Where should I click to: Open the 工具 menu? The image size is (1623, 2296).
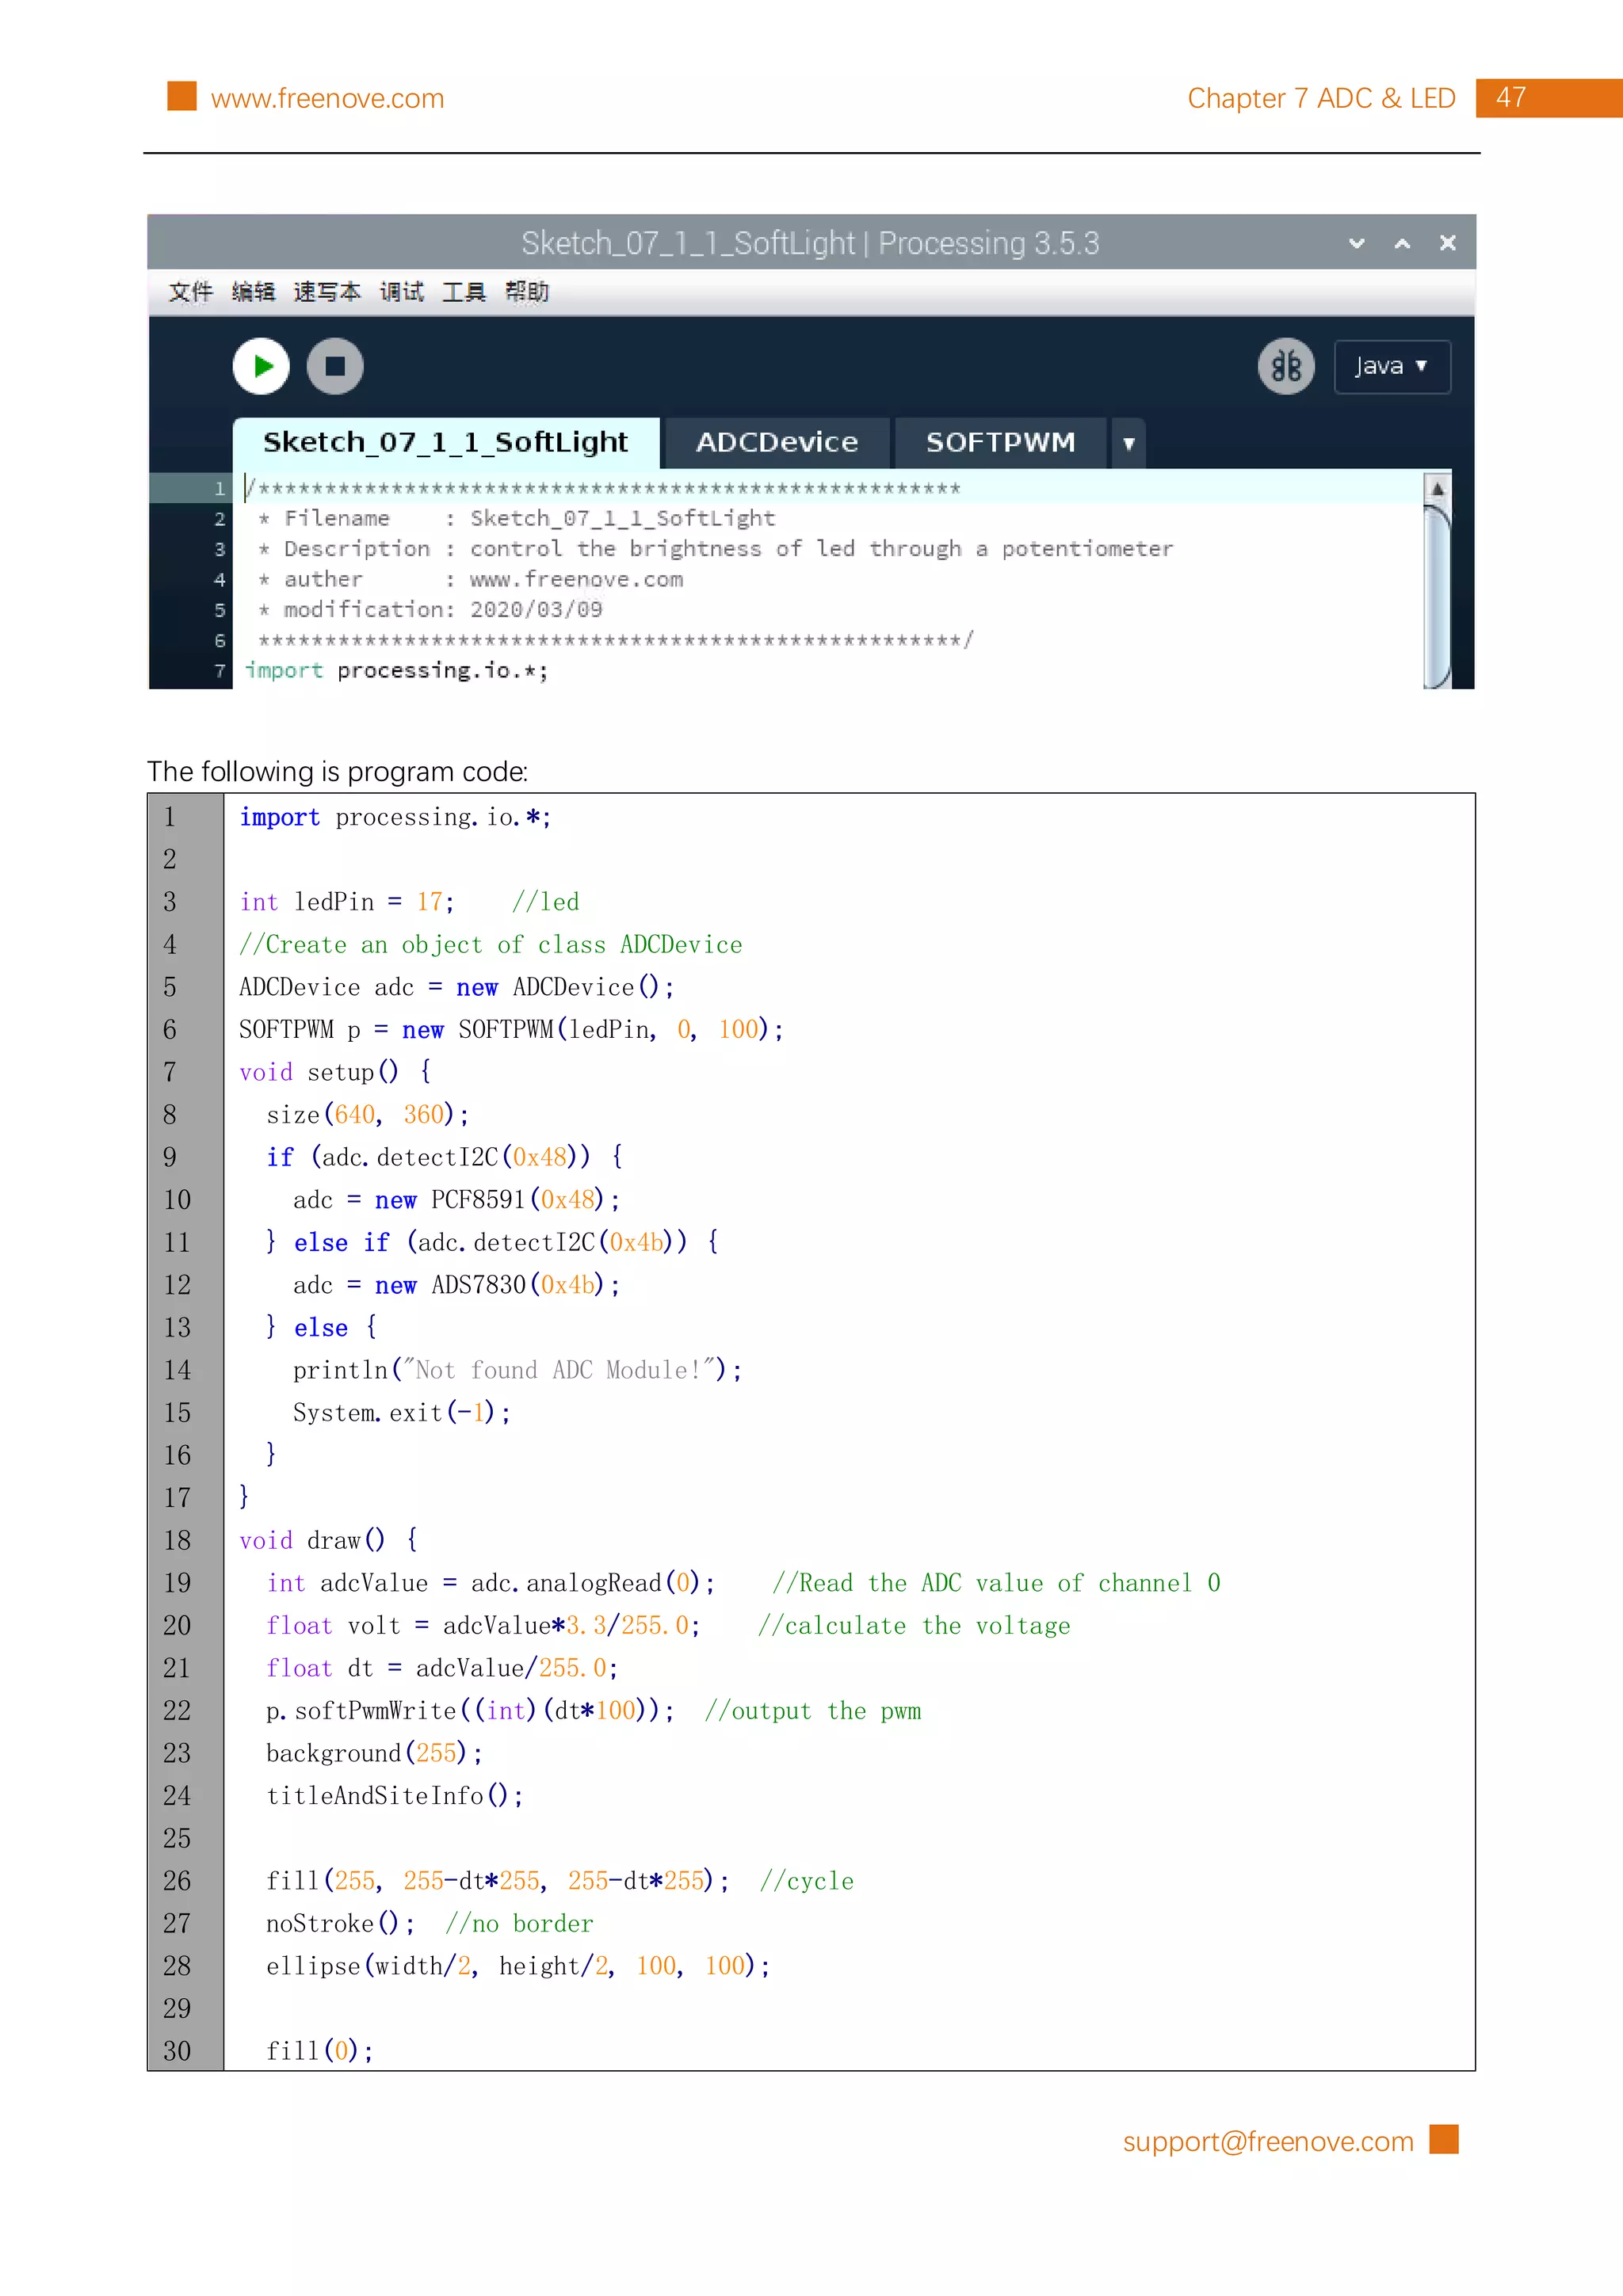464,291
